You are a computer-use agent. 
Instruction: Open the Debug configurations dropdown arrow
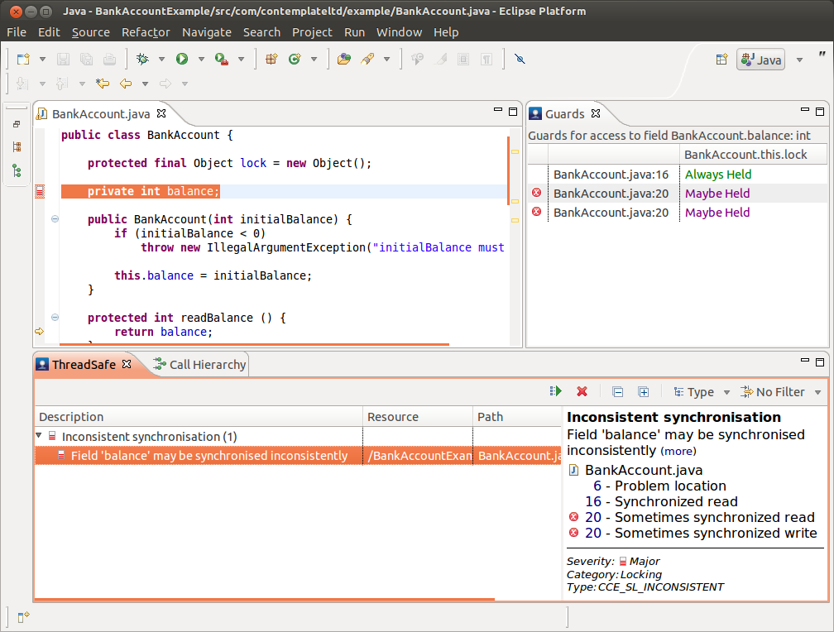pos(161,59)
